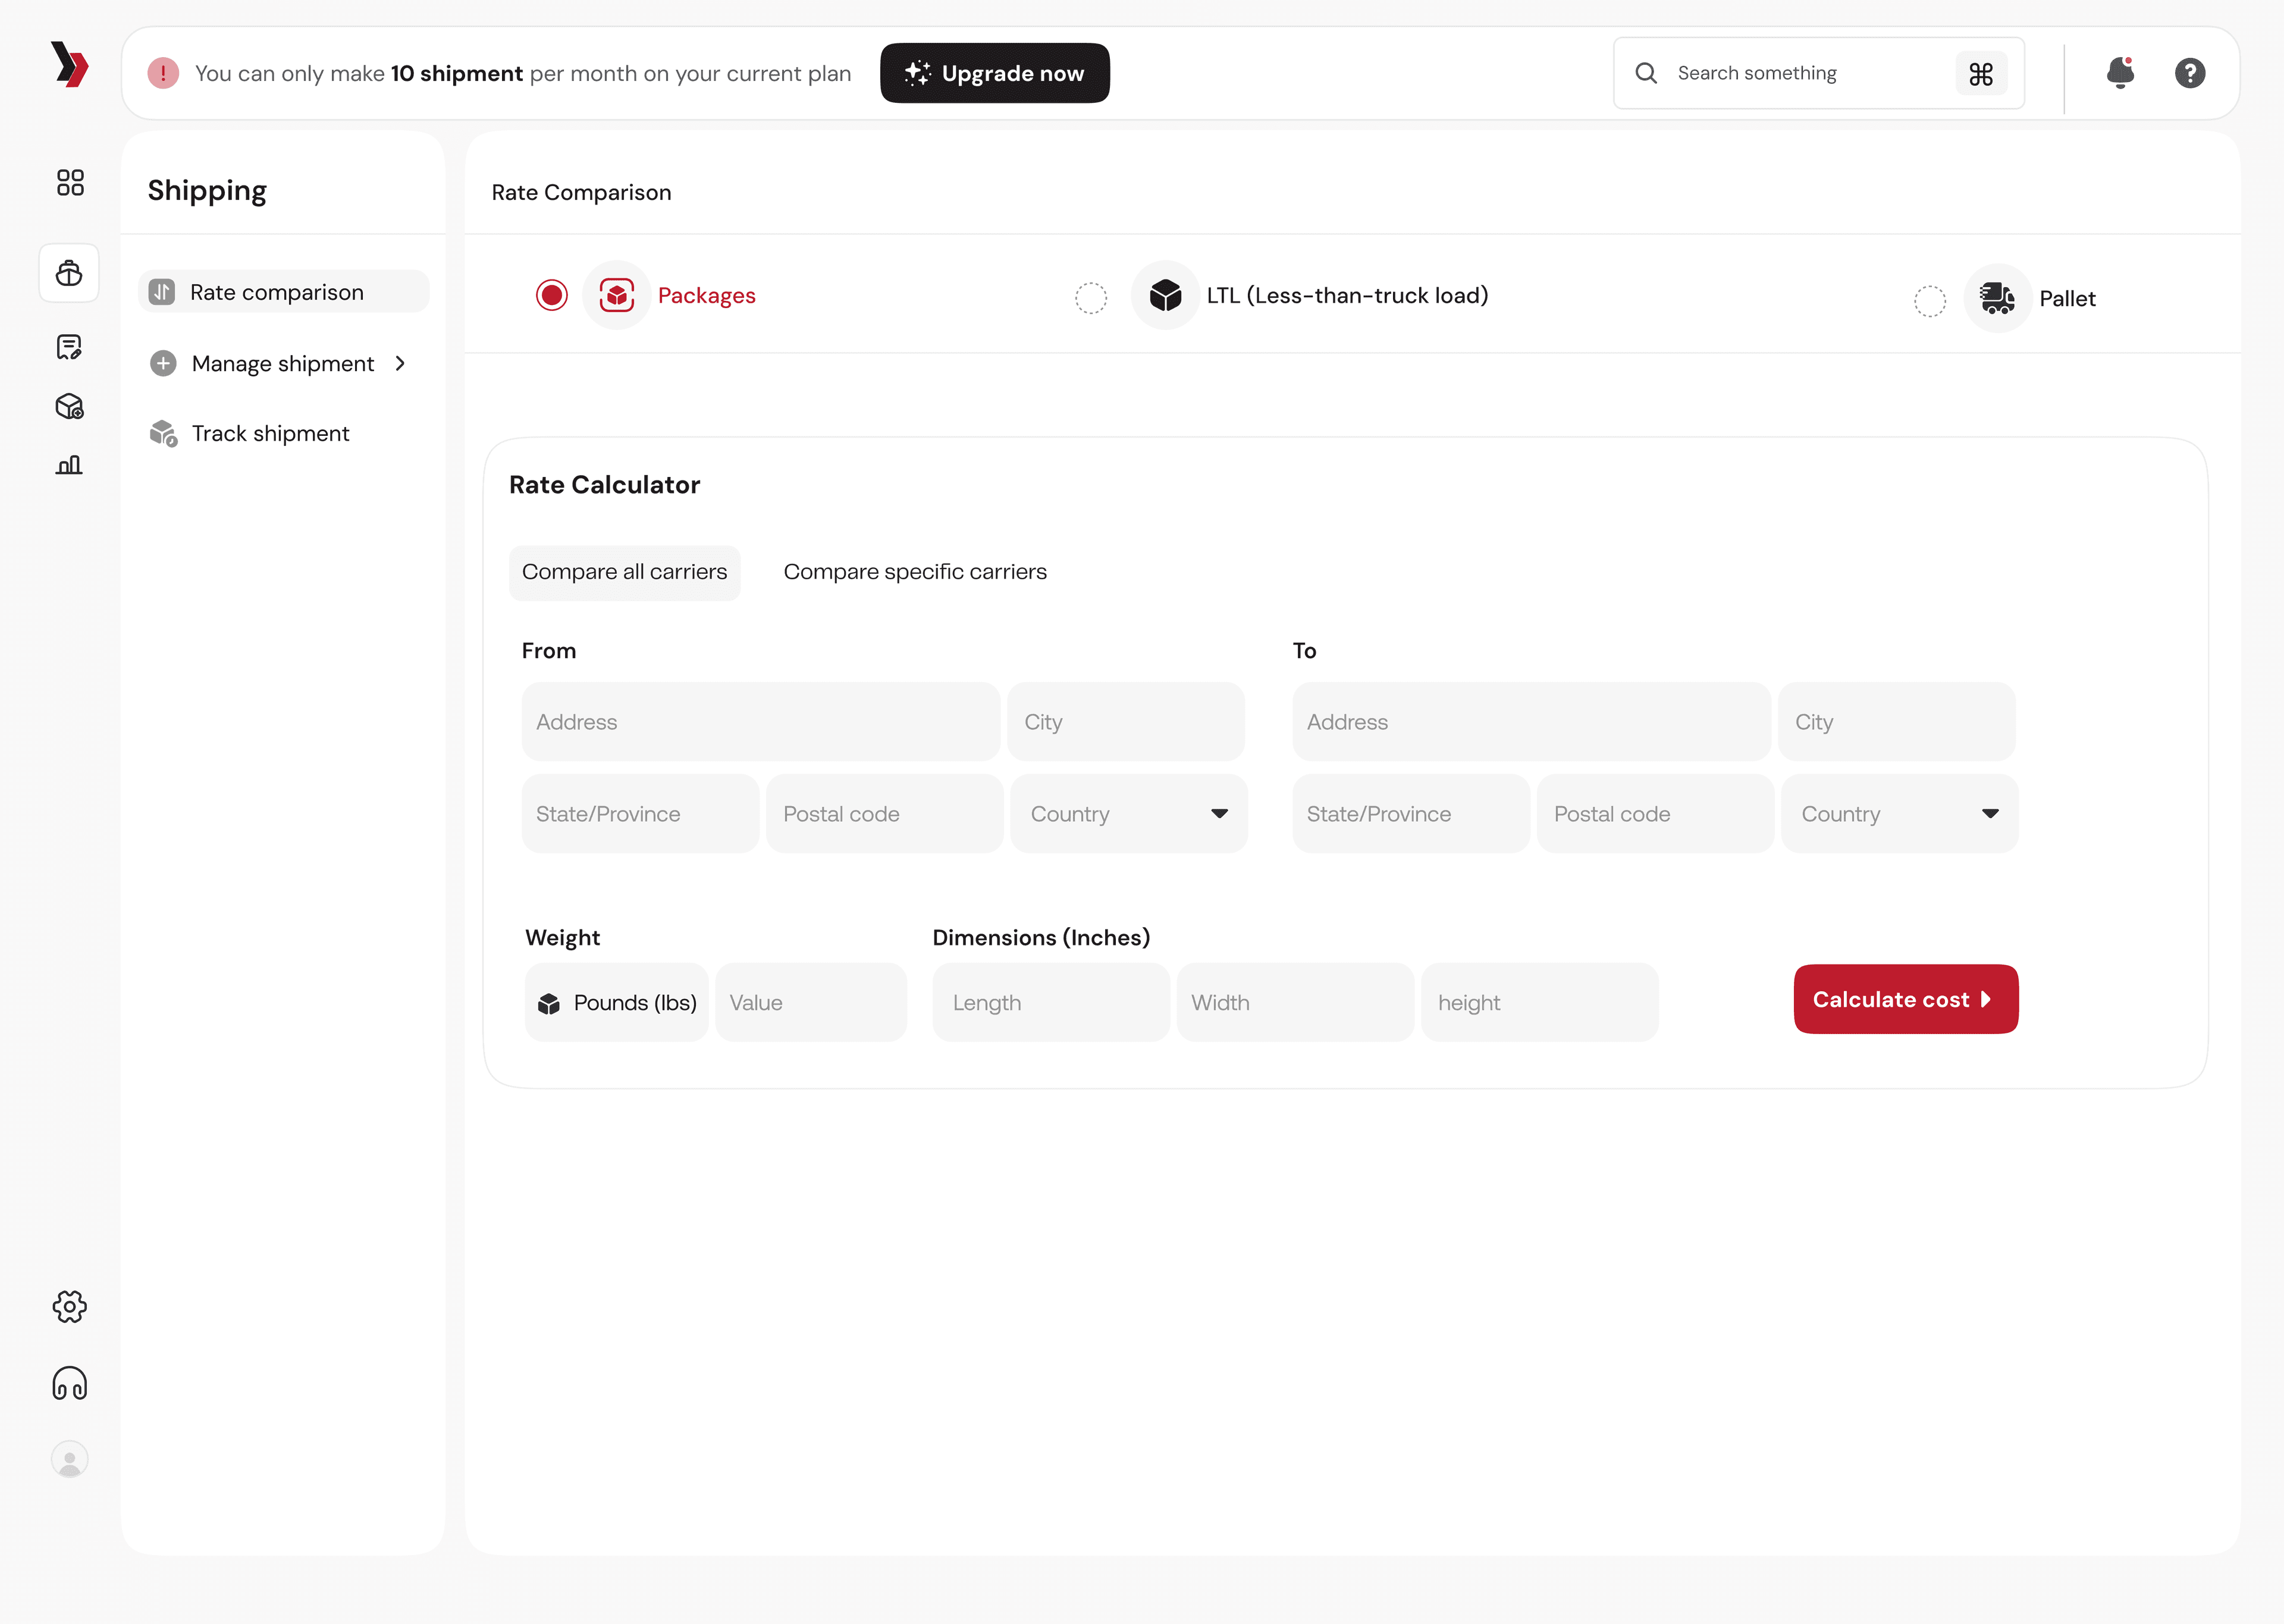This screenshot has width=2284, height=1624.
Task: Click the help question mark icon
Action: [2190, 73]
